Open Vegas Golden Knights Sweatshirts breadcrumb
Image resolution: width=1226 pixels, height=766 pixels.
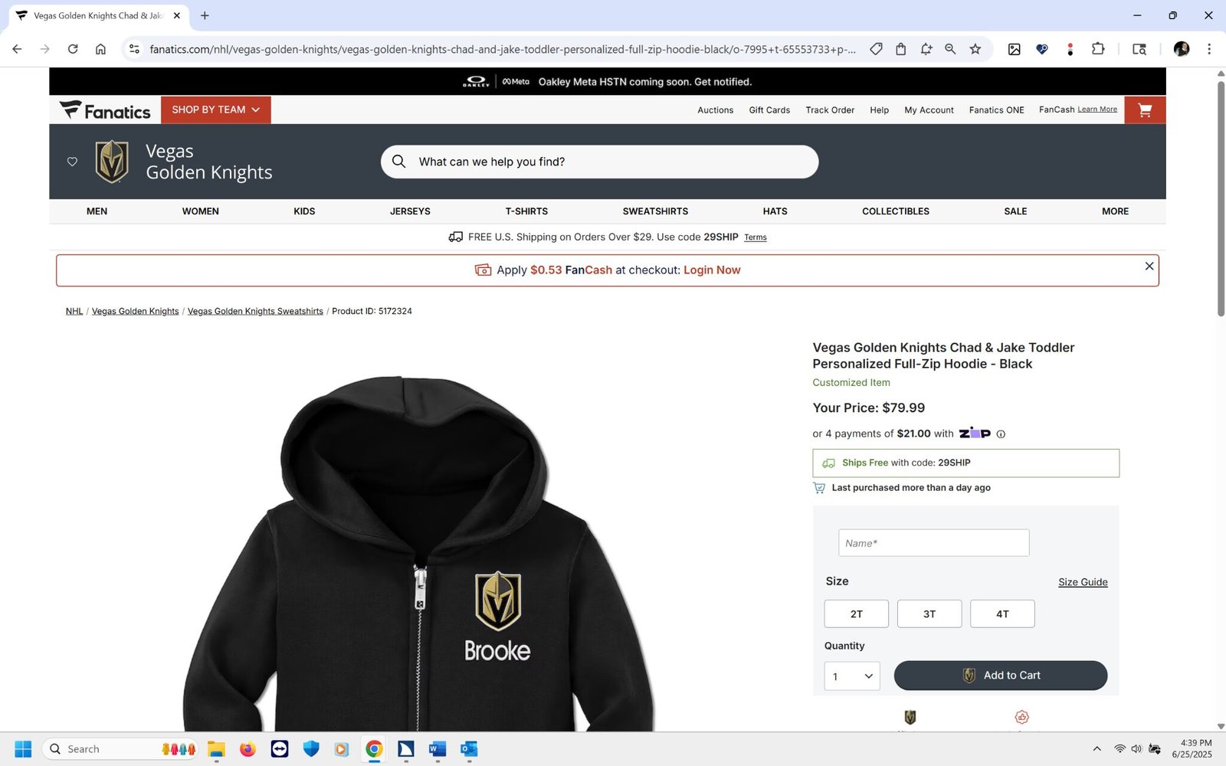(255, 311)
